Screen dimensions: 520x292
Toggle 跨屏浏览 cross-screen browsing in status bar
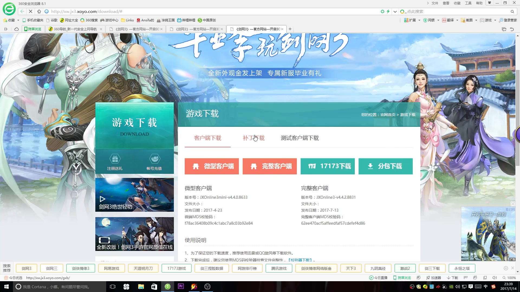(x=402, y=278)
